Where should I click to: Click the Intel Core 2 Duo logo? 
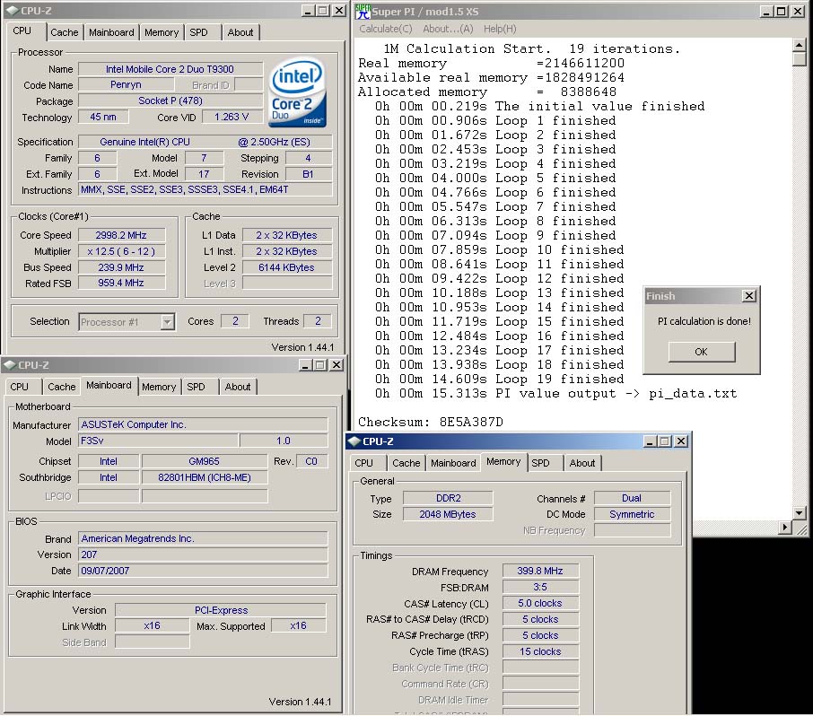tap(298, 92)
